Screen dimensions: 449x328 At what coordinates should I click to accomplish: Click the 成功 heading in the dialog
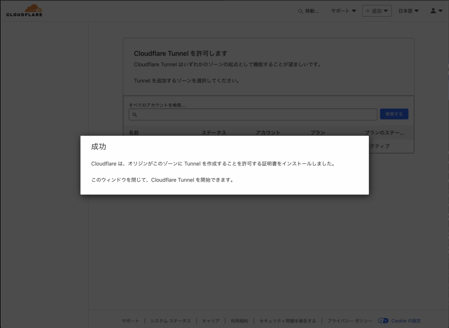click(x=99, y=146)
